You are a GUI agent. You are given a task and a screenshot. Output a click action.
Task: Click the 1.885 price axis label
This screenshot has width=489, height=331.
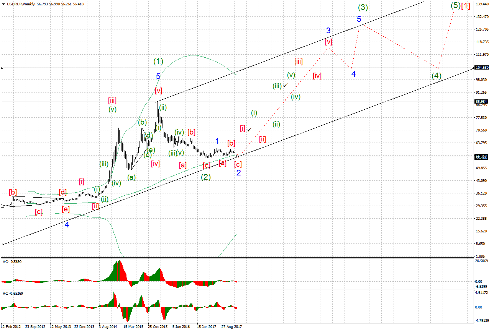click(481, 256)
